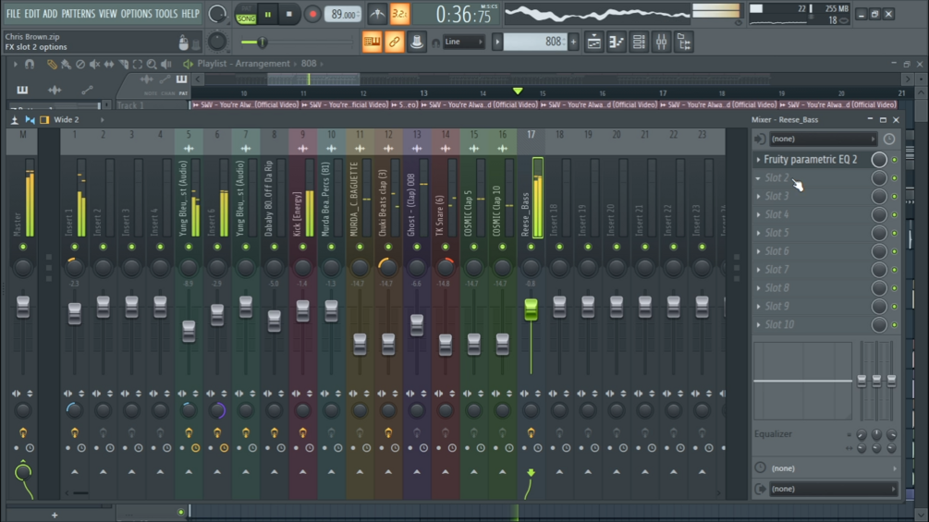
Task: Stop playback with the stop button
Action: [x=289, y=15]
